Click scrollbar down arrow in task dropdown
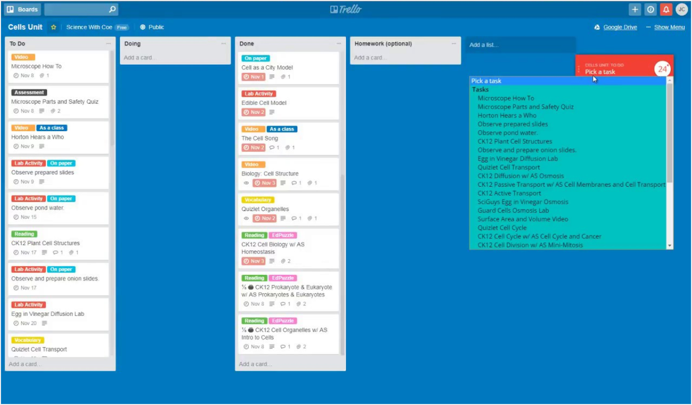Screen dimensions: 692x405 coord(670,246)
